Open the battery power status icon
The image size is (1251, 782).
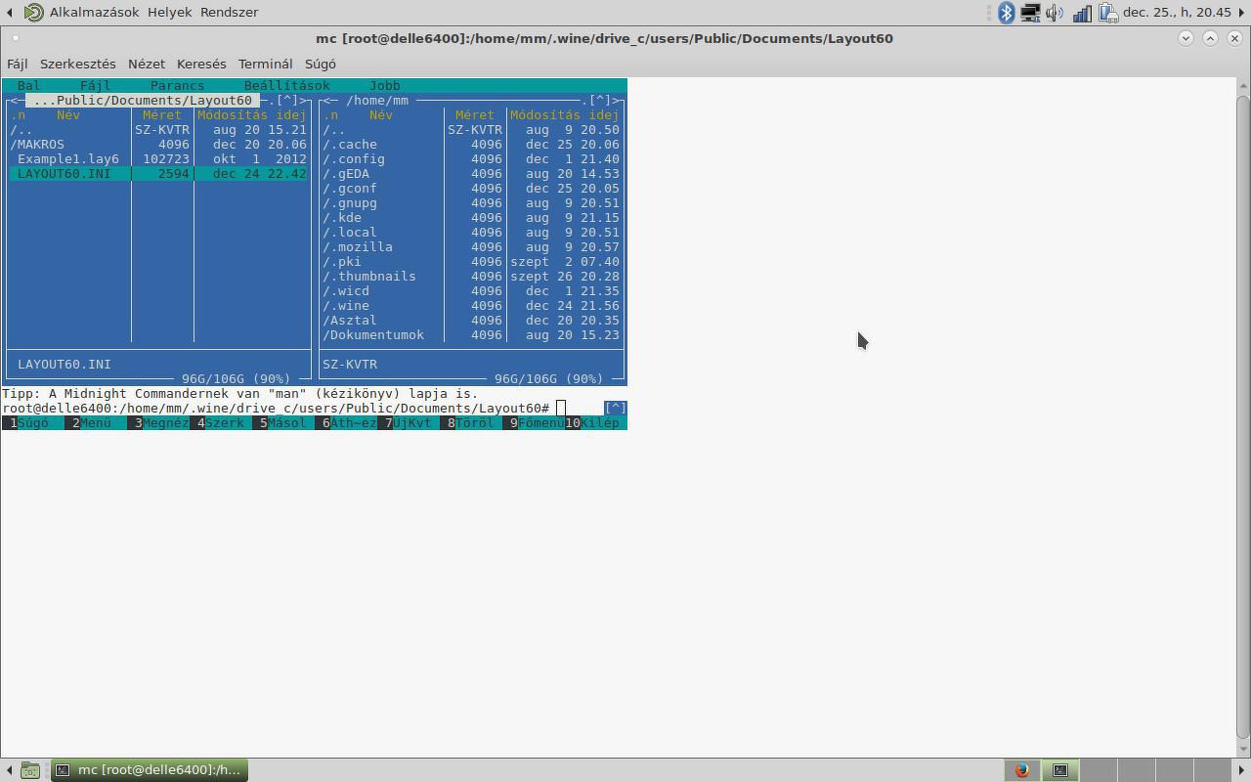[1107, 13]
